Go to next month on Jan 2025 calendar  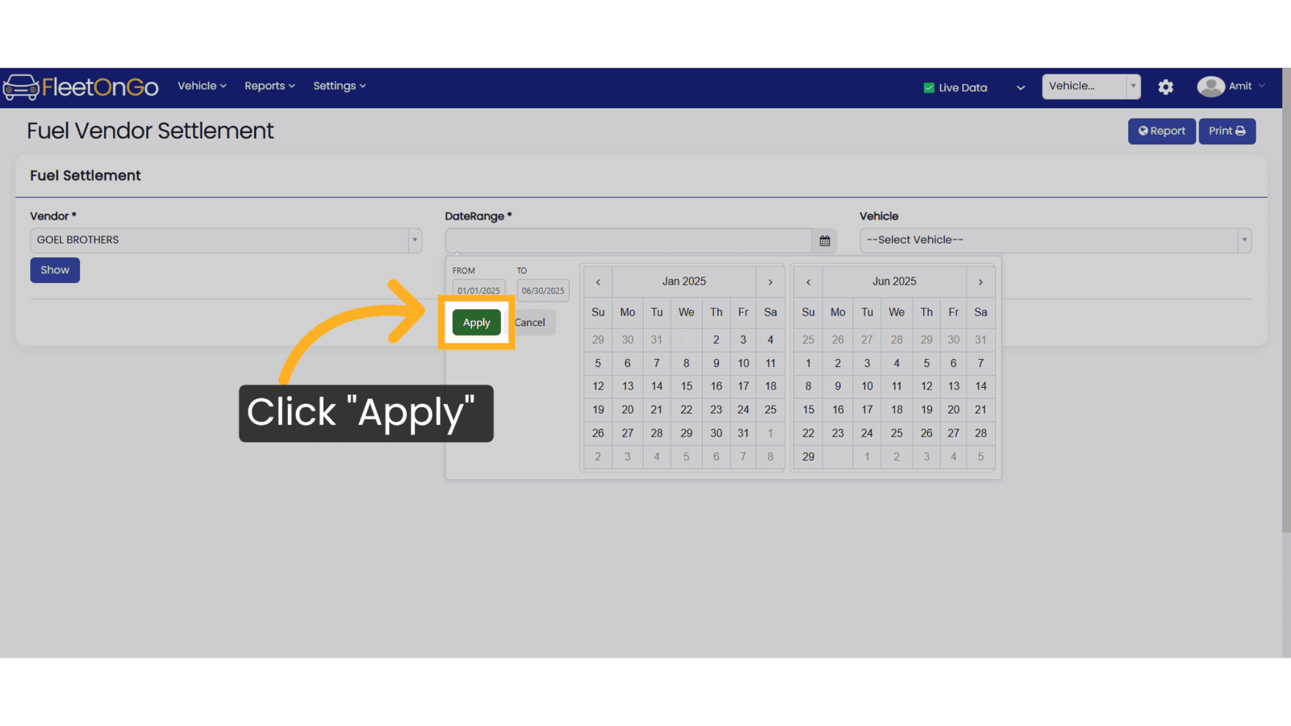pyautogui.click(x=771, y=282)
